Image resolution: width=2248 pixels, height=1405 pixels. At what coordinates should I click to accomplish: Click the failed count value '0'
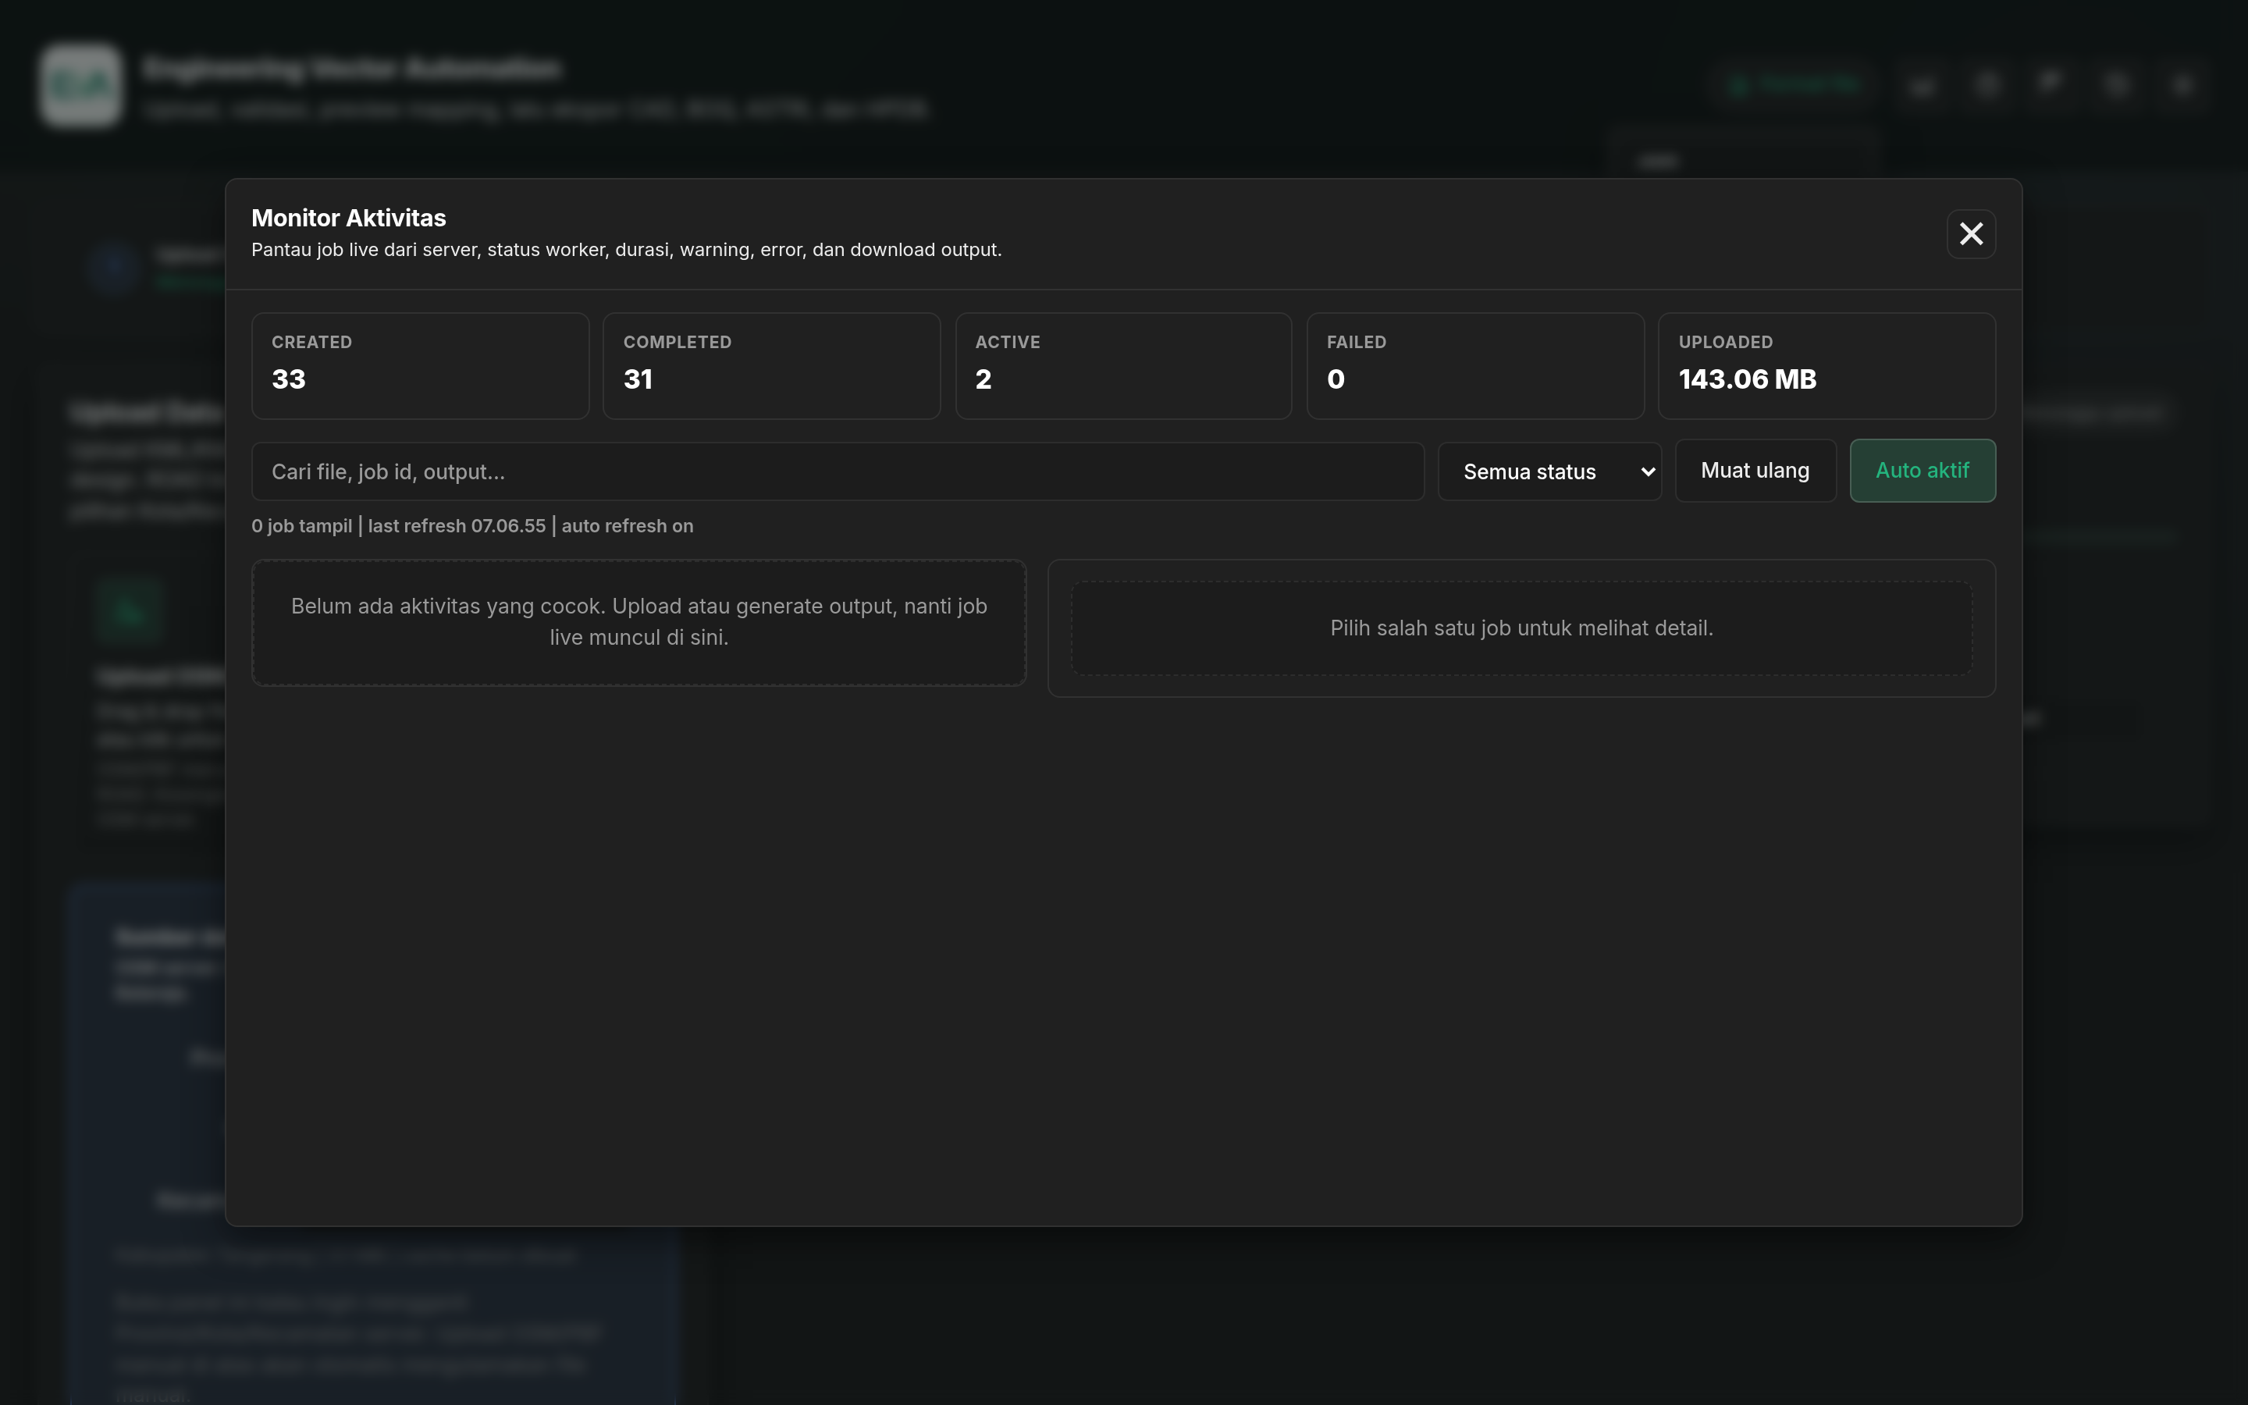1336,379
